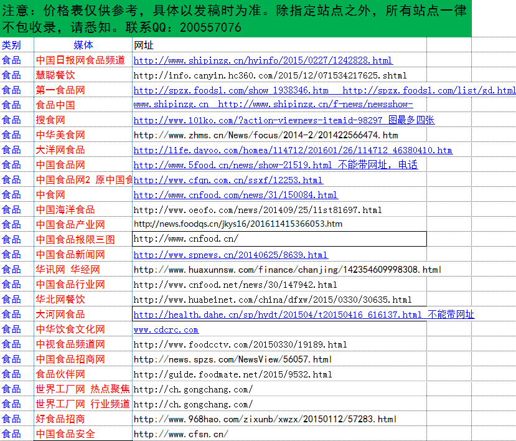Select the green notice banner with QQ 200557076
This screenshot has height=441, width=516.
click(236, 19)
